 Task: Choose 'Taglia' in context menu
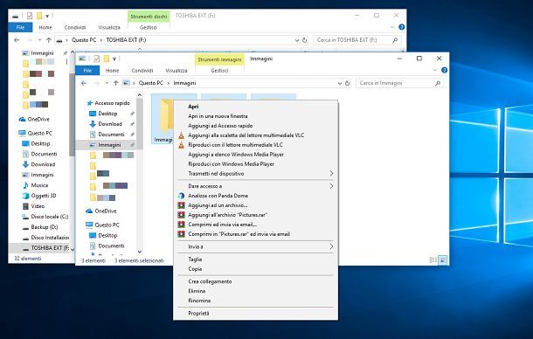tap(195, 259)
